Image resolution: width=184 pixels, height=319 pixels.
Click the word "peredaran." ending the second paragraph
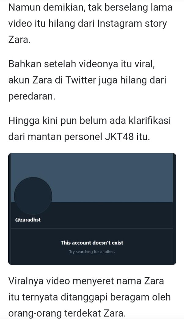coord(32,96)
